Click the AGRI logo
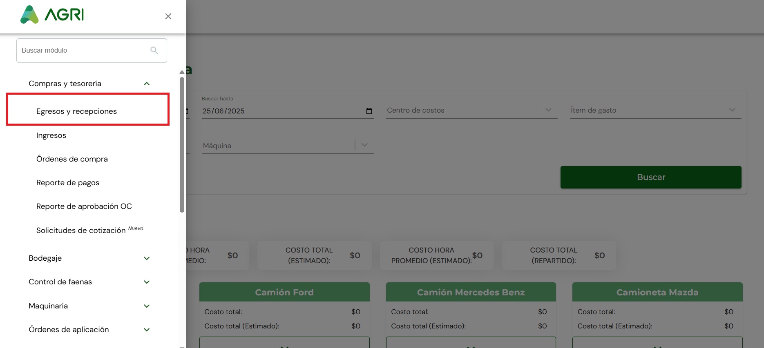This screenshot has height=348, width=764. 52,15
